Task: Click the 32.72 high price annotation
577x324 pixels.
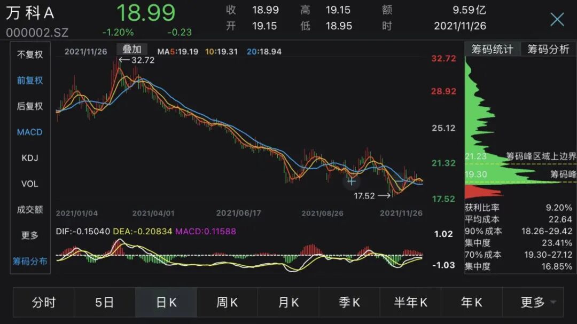Action: pos(137,60)
